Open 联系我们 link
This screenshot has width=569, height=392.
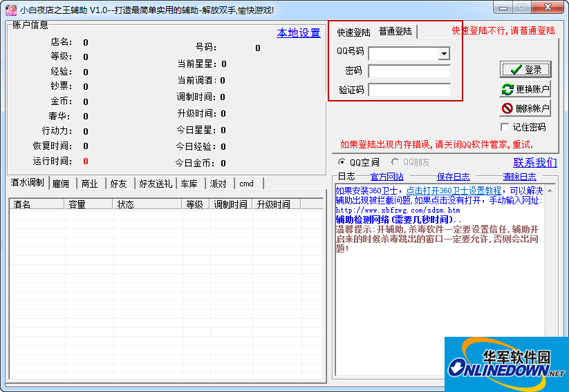click(x=535, y=162)
